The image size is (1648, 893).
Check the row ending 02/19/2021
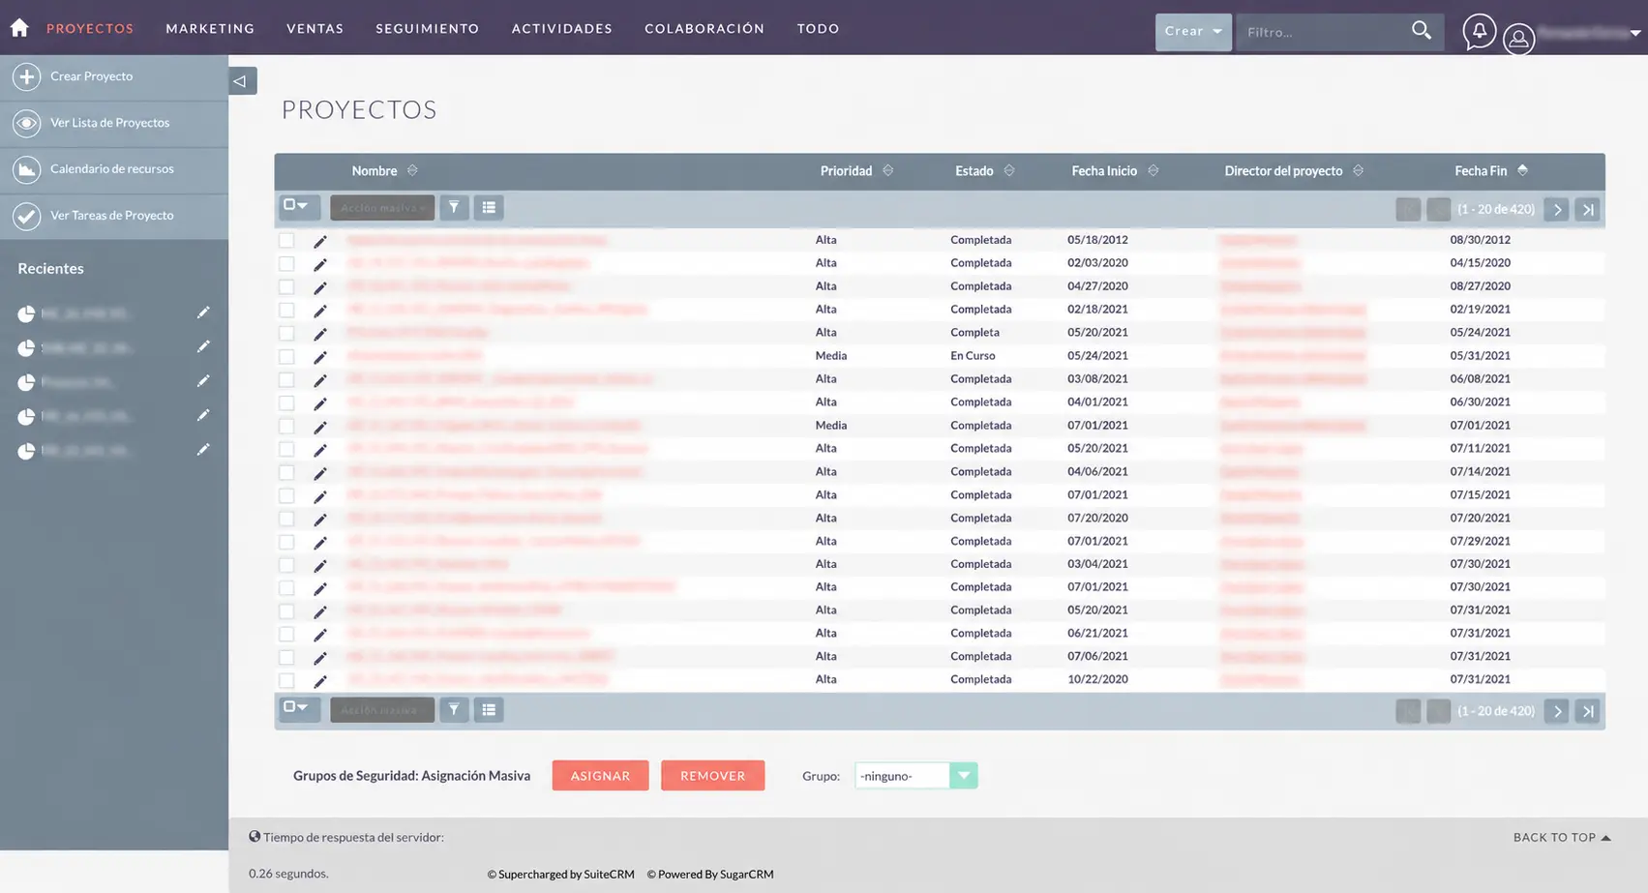[x=286, y=310]
